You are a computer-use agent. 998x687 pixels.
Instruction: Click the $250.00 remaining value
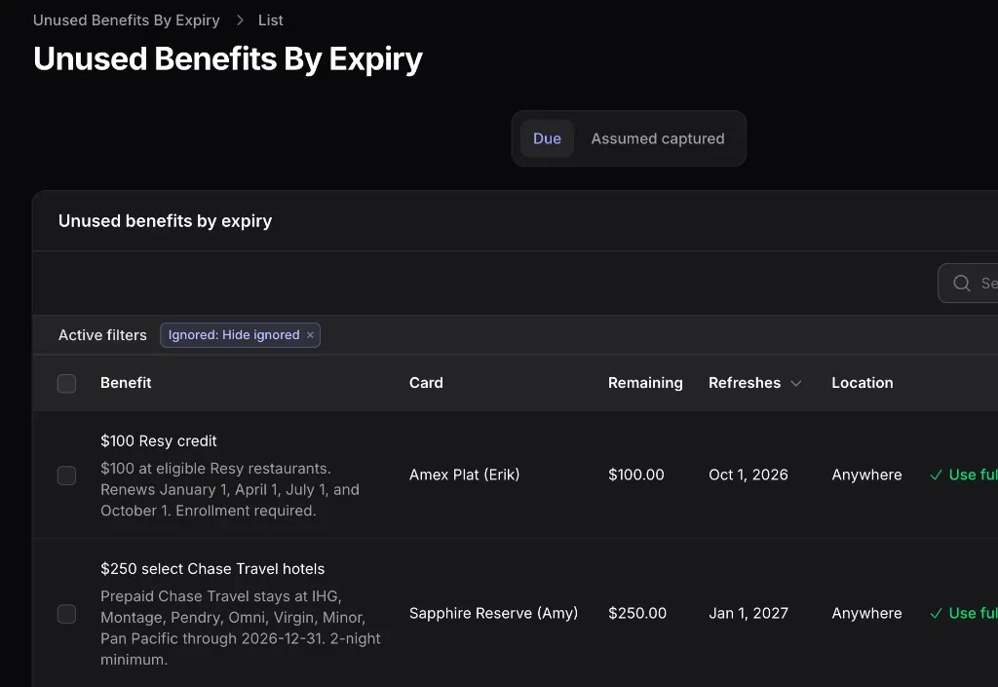click(x=637, y=613)
